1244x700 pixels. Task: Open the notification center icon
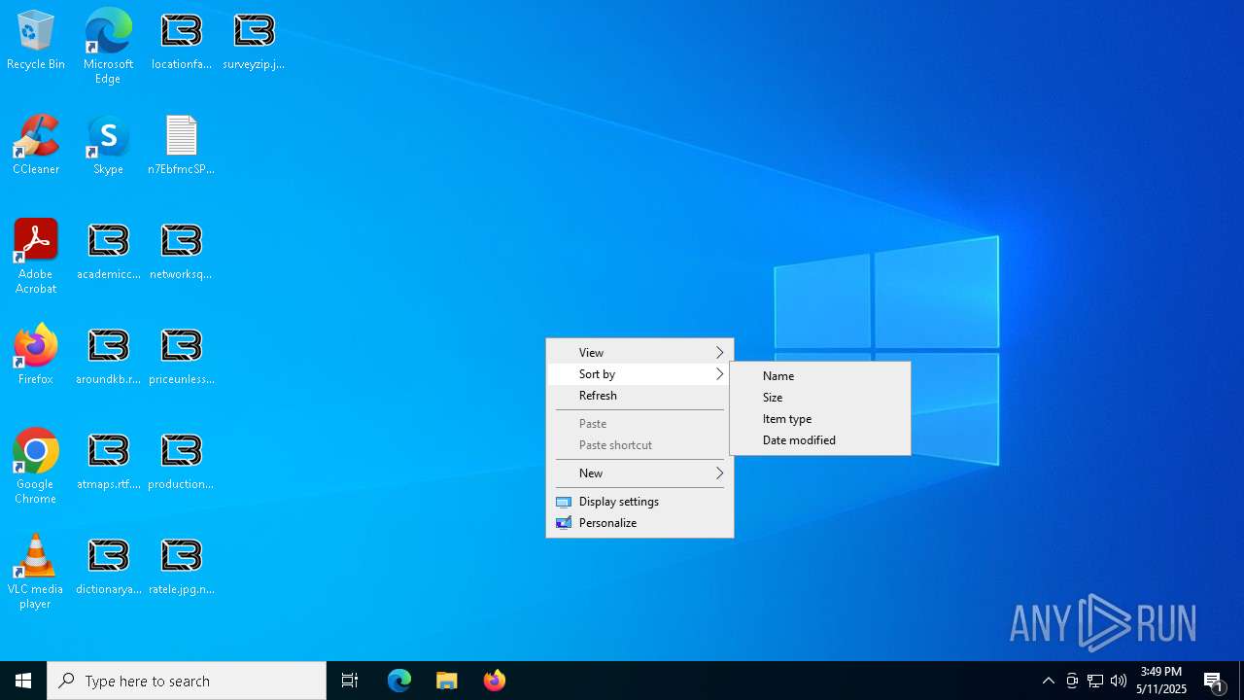click(1214, 681)
